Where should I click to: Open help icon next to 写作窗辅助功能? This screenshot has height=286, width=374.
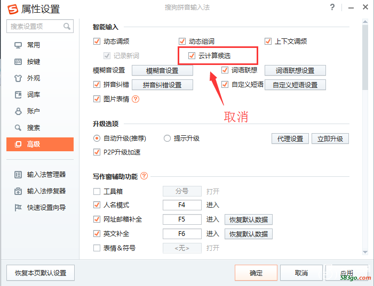[x=144, y=176]
